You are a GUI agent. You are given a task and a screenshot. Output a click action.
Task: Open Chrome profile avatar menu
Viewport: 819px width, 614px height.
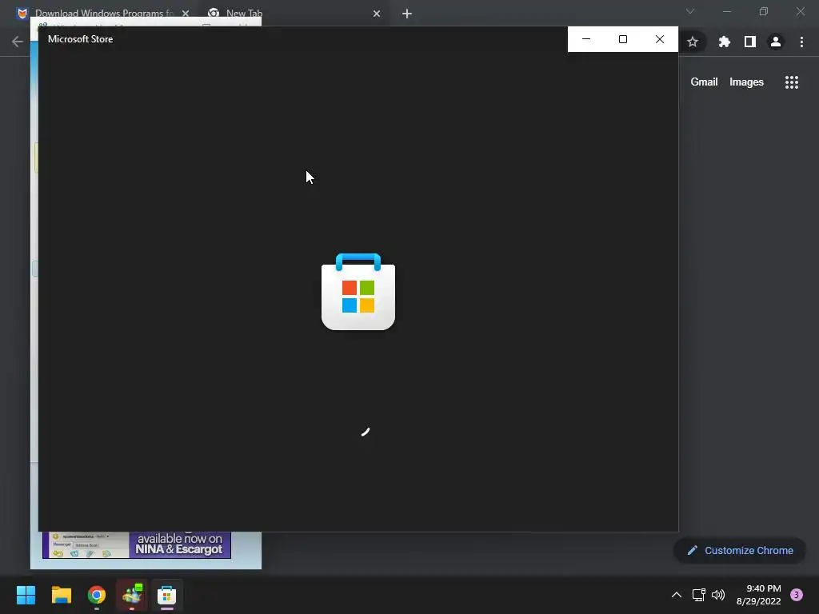pyautogui.click(x=776, y=42)
